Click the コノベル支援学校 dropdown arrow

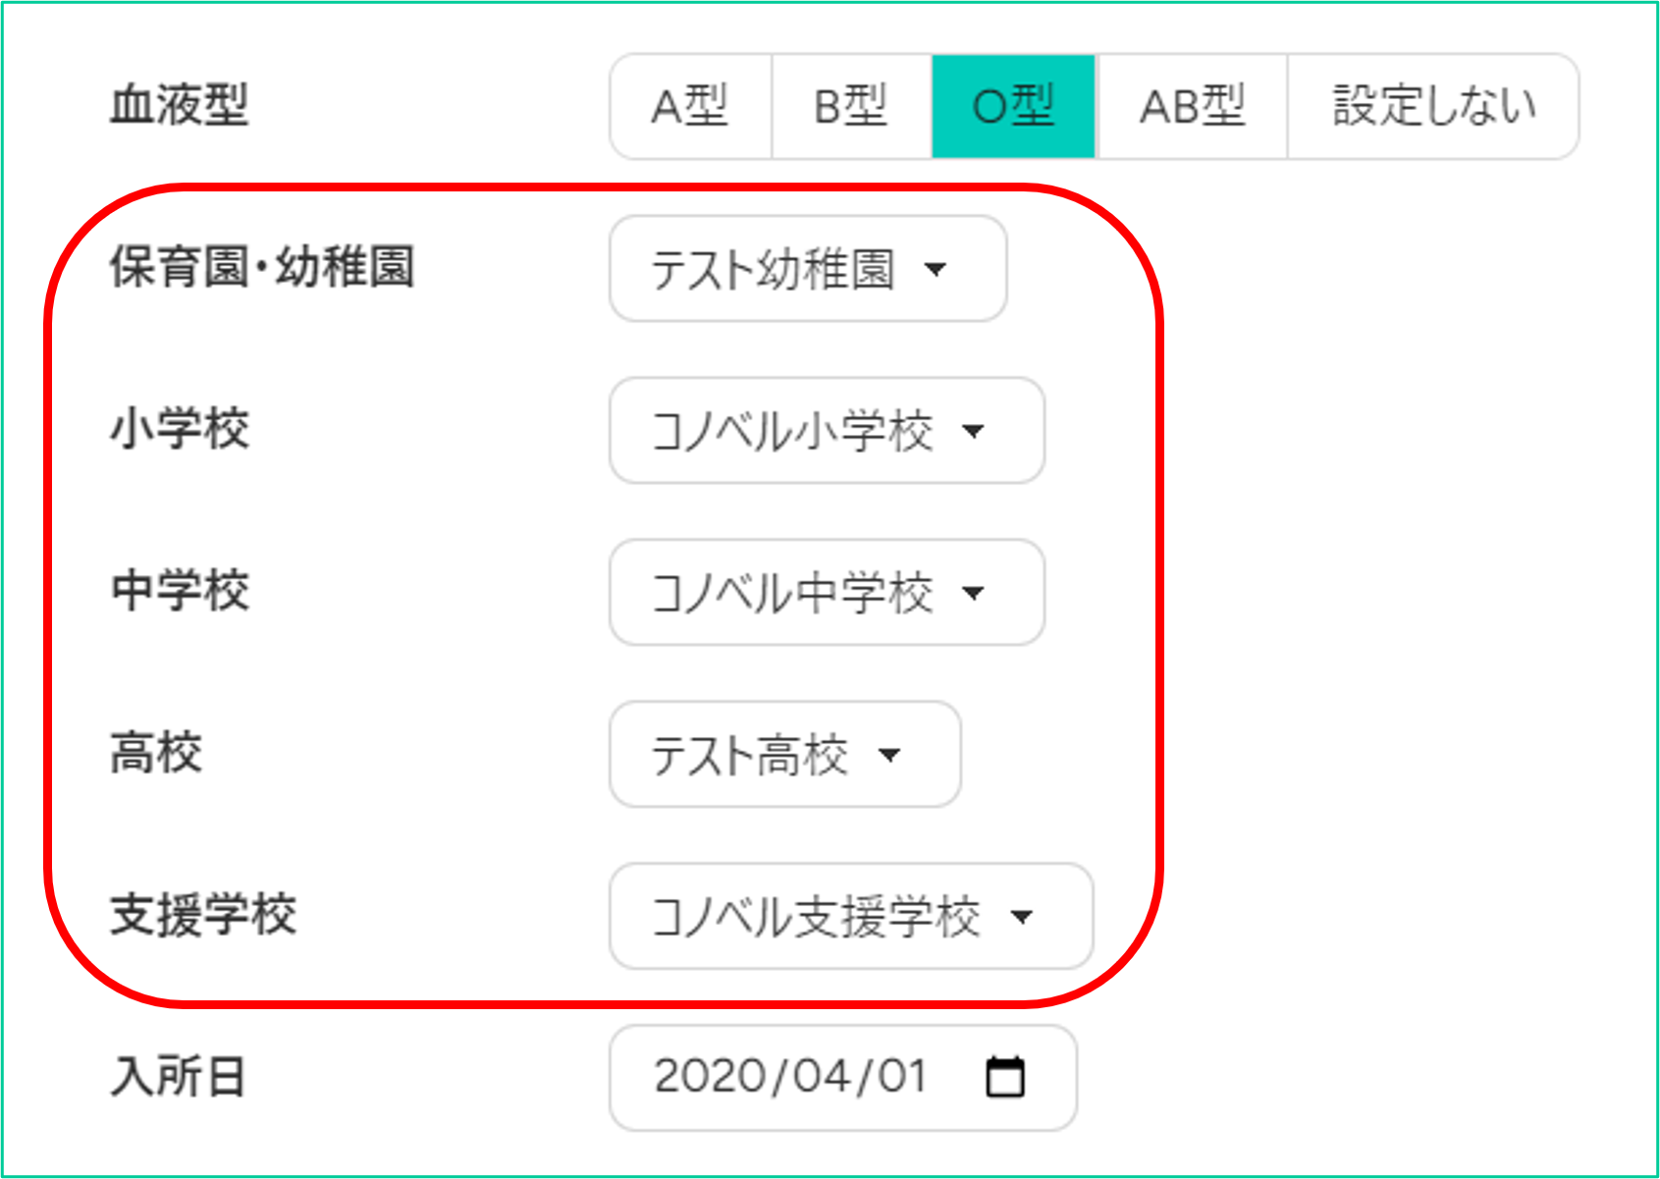point(1022,917)
